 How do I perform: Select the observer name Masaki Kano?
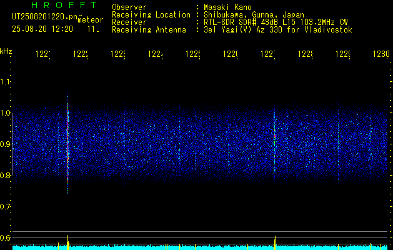(227, 7)
